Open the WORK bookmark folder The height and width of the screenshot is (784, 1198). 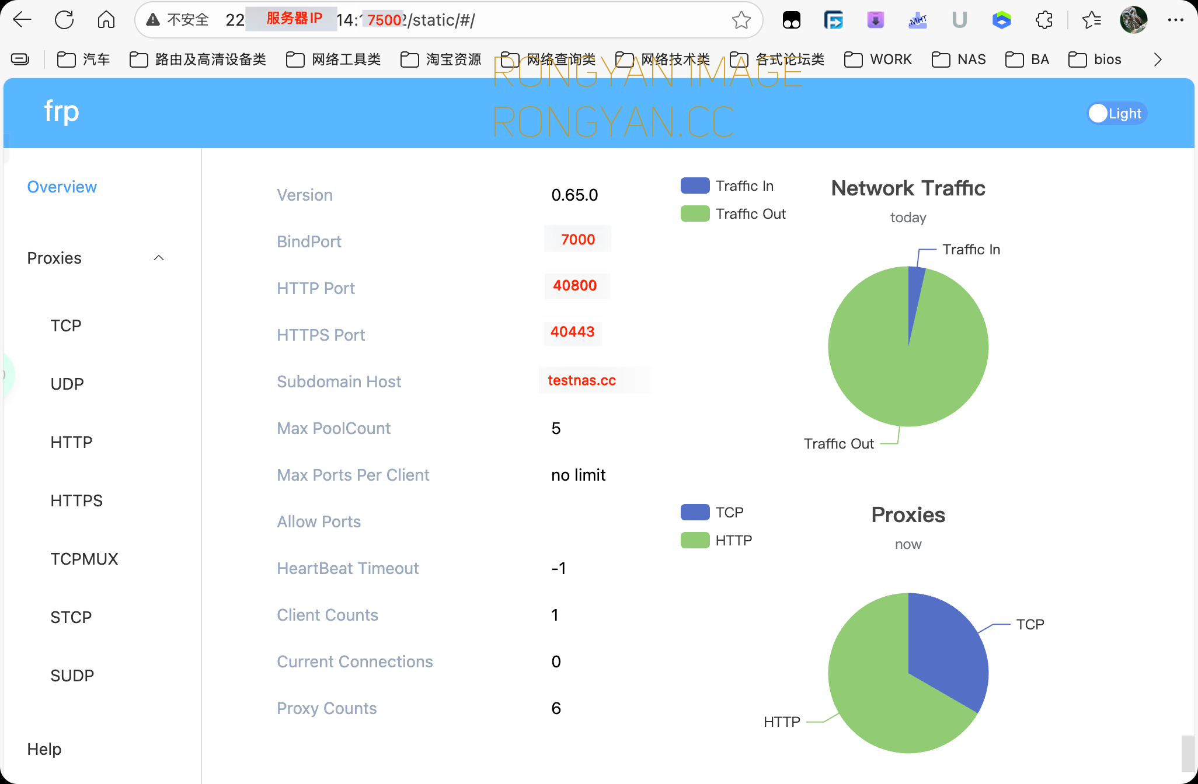[x=877, y=60]
